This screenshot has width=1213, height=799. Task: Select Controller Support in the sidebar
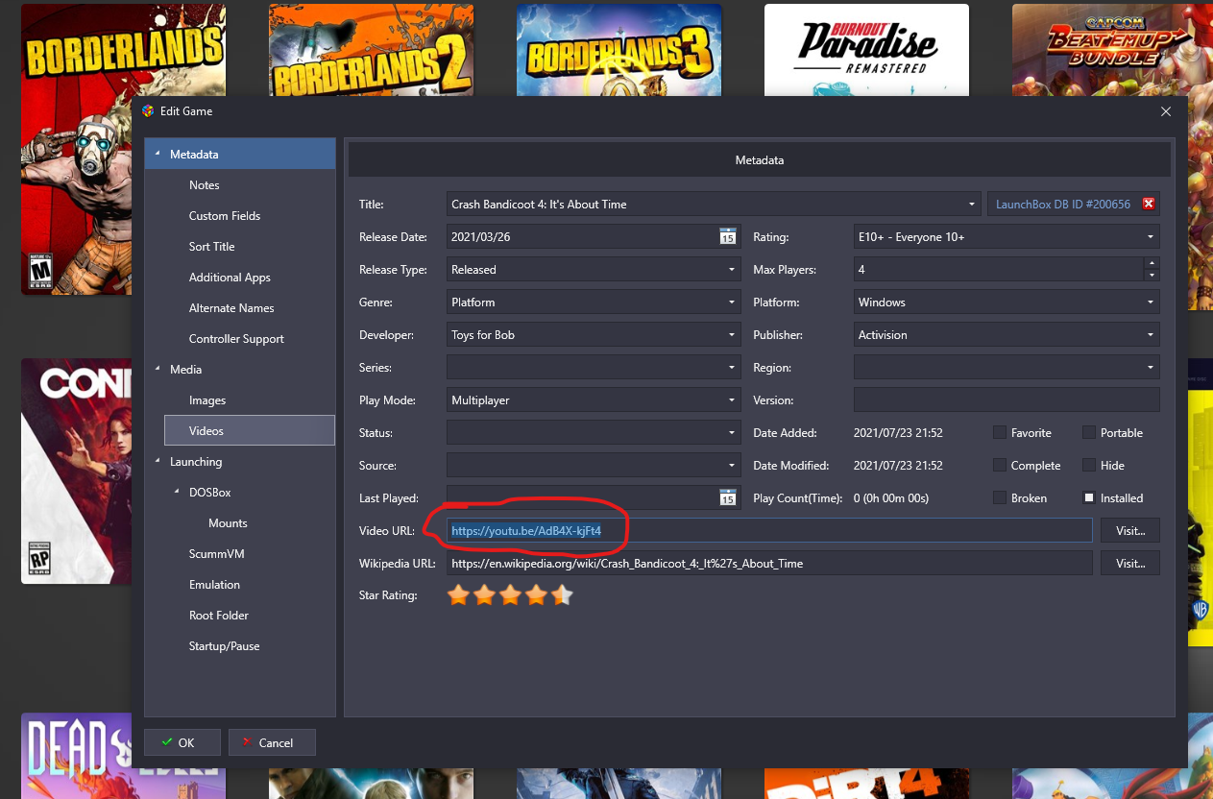tap(236, 339)
